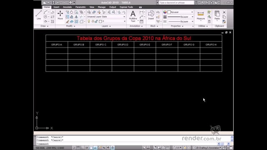Choose the Rotate modify tool
The width and height of the screenshot is (267, 150).
(72, 12)
